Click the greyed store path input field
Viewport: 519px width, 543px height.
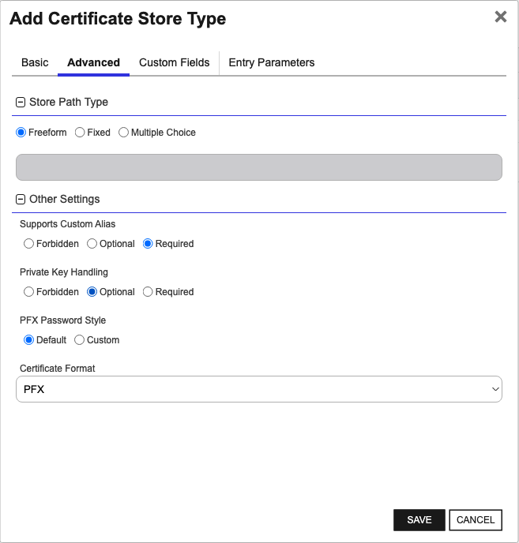pos(259,167)
